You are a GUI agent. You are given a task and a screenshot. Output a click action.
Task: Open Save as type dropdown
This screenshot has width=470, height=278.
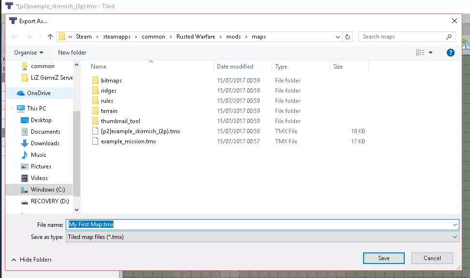pos(262,237)
